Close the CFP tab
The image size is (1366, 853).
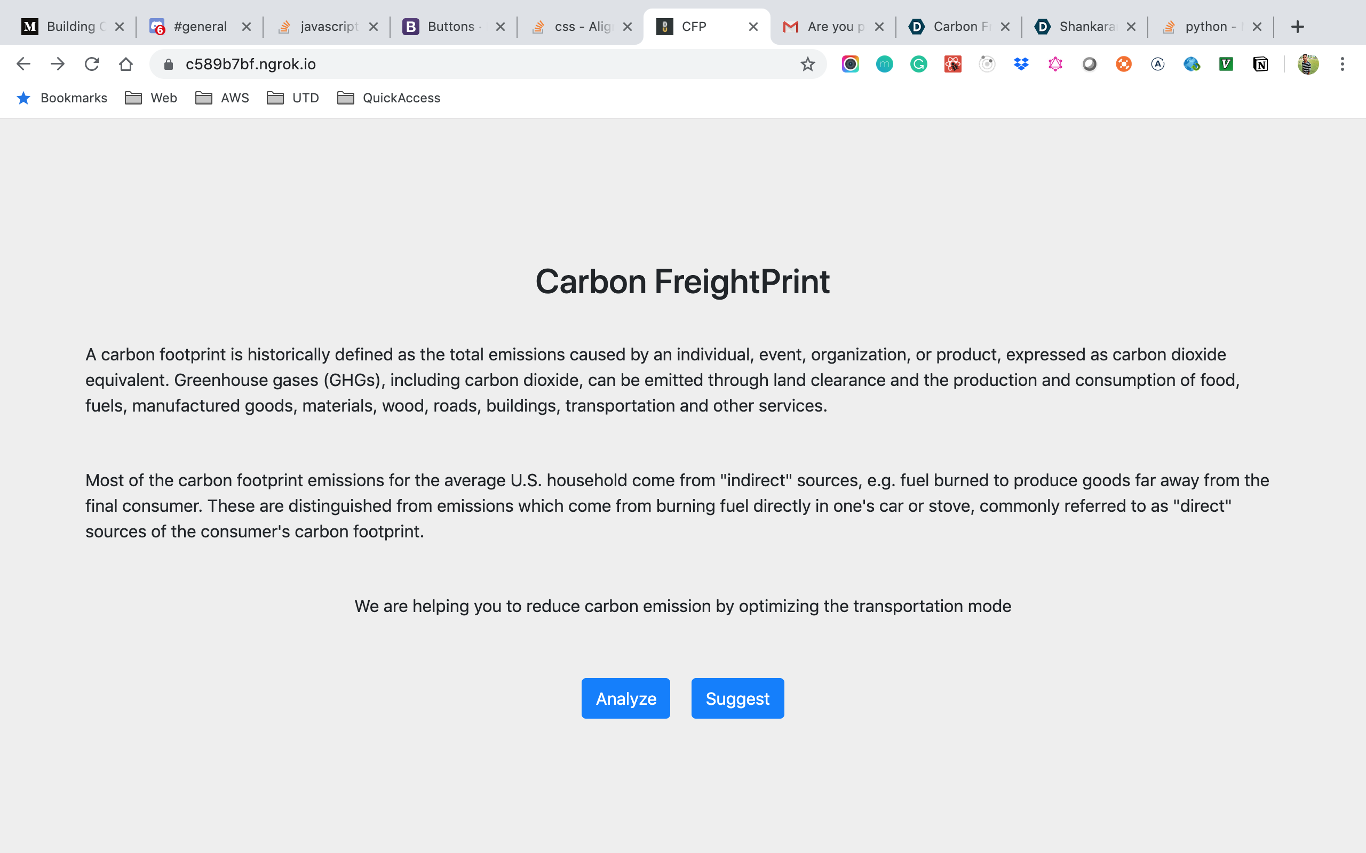point(753,27)
